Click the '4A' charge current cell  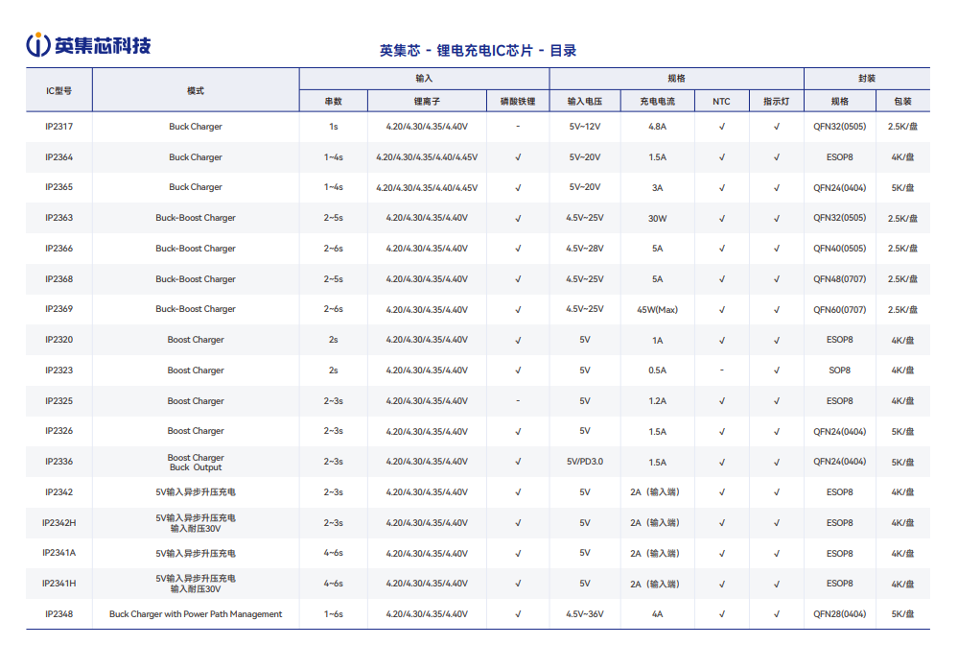pos(658,614)
